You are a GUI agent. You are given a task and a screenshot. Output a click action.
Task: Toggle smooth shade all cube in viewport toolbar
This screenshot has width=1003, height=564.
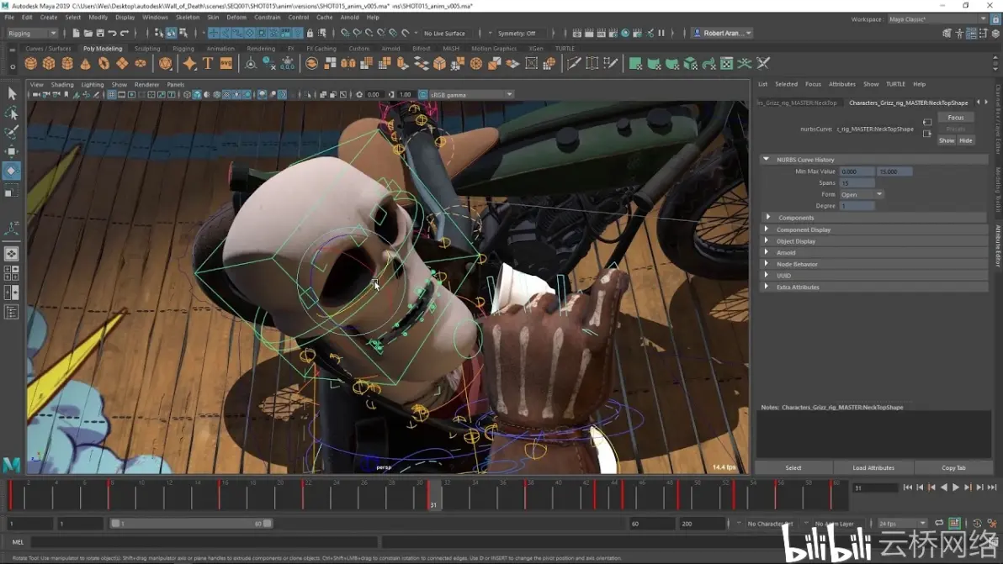(197, 94)
